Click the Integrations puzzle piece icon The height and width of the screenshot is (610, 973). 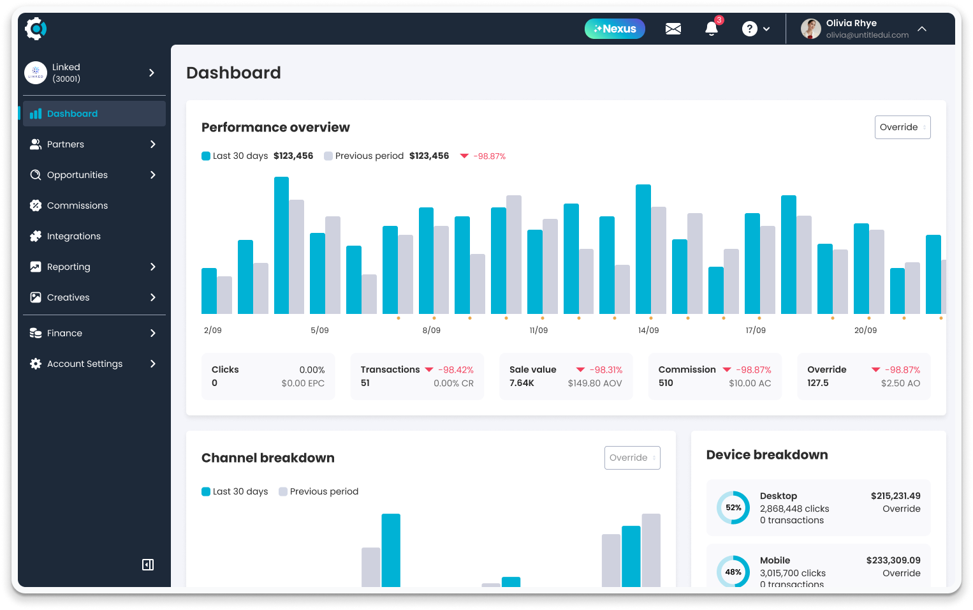point(36,236)
